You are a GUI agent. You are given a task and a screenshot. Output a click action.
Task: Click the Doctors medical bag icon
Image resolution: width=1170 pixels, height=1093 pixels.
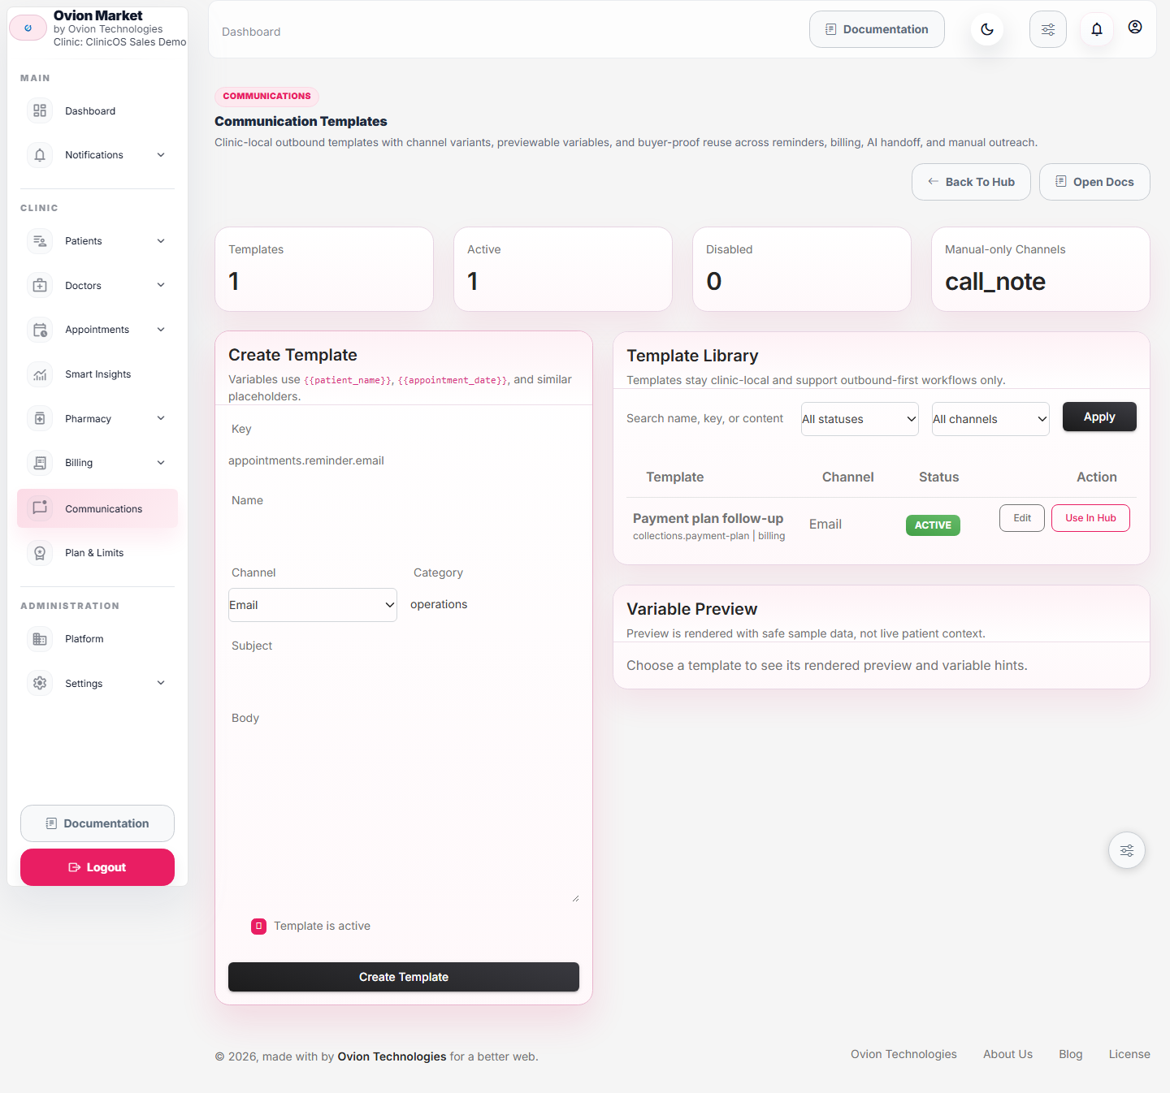[40, 286]
